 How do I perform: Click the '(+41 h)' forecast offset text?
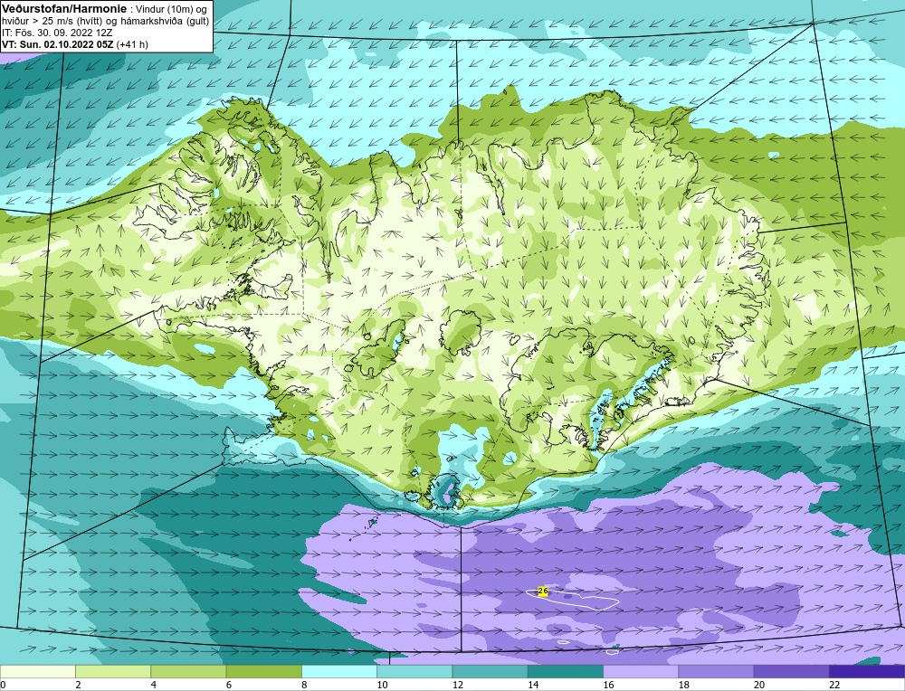point(132,44)
